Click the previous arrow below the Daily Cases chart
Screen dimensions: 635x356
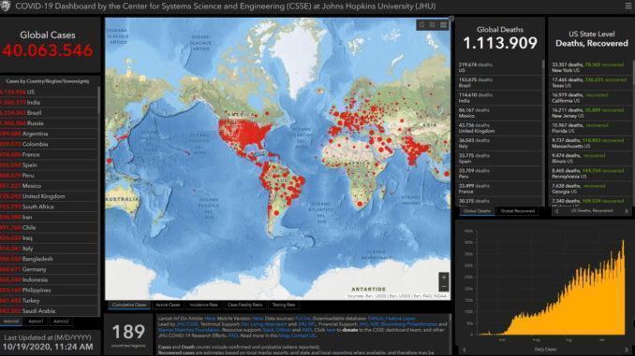pos(465,349)
